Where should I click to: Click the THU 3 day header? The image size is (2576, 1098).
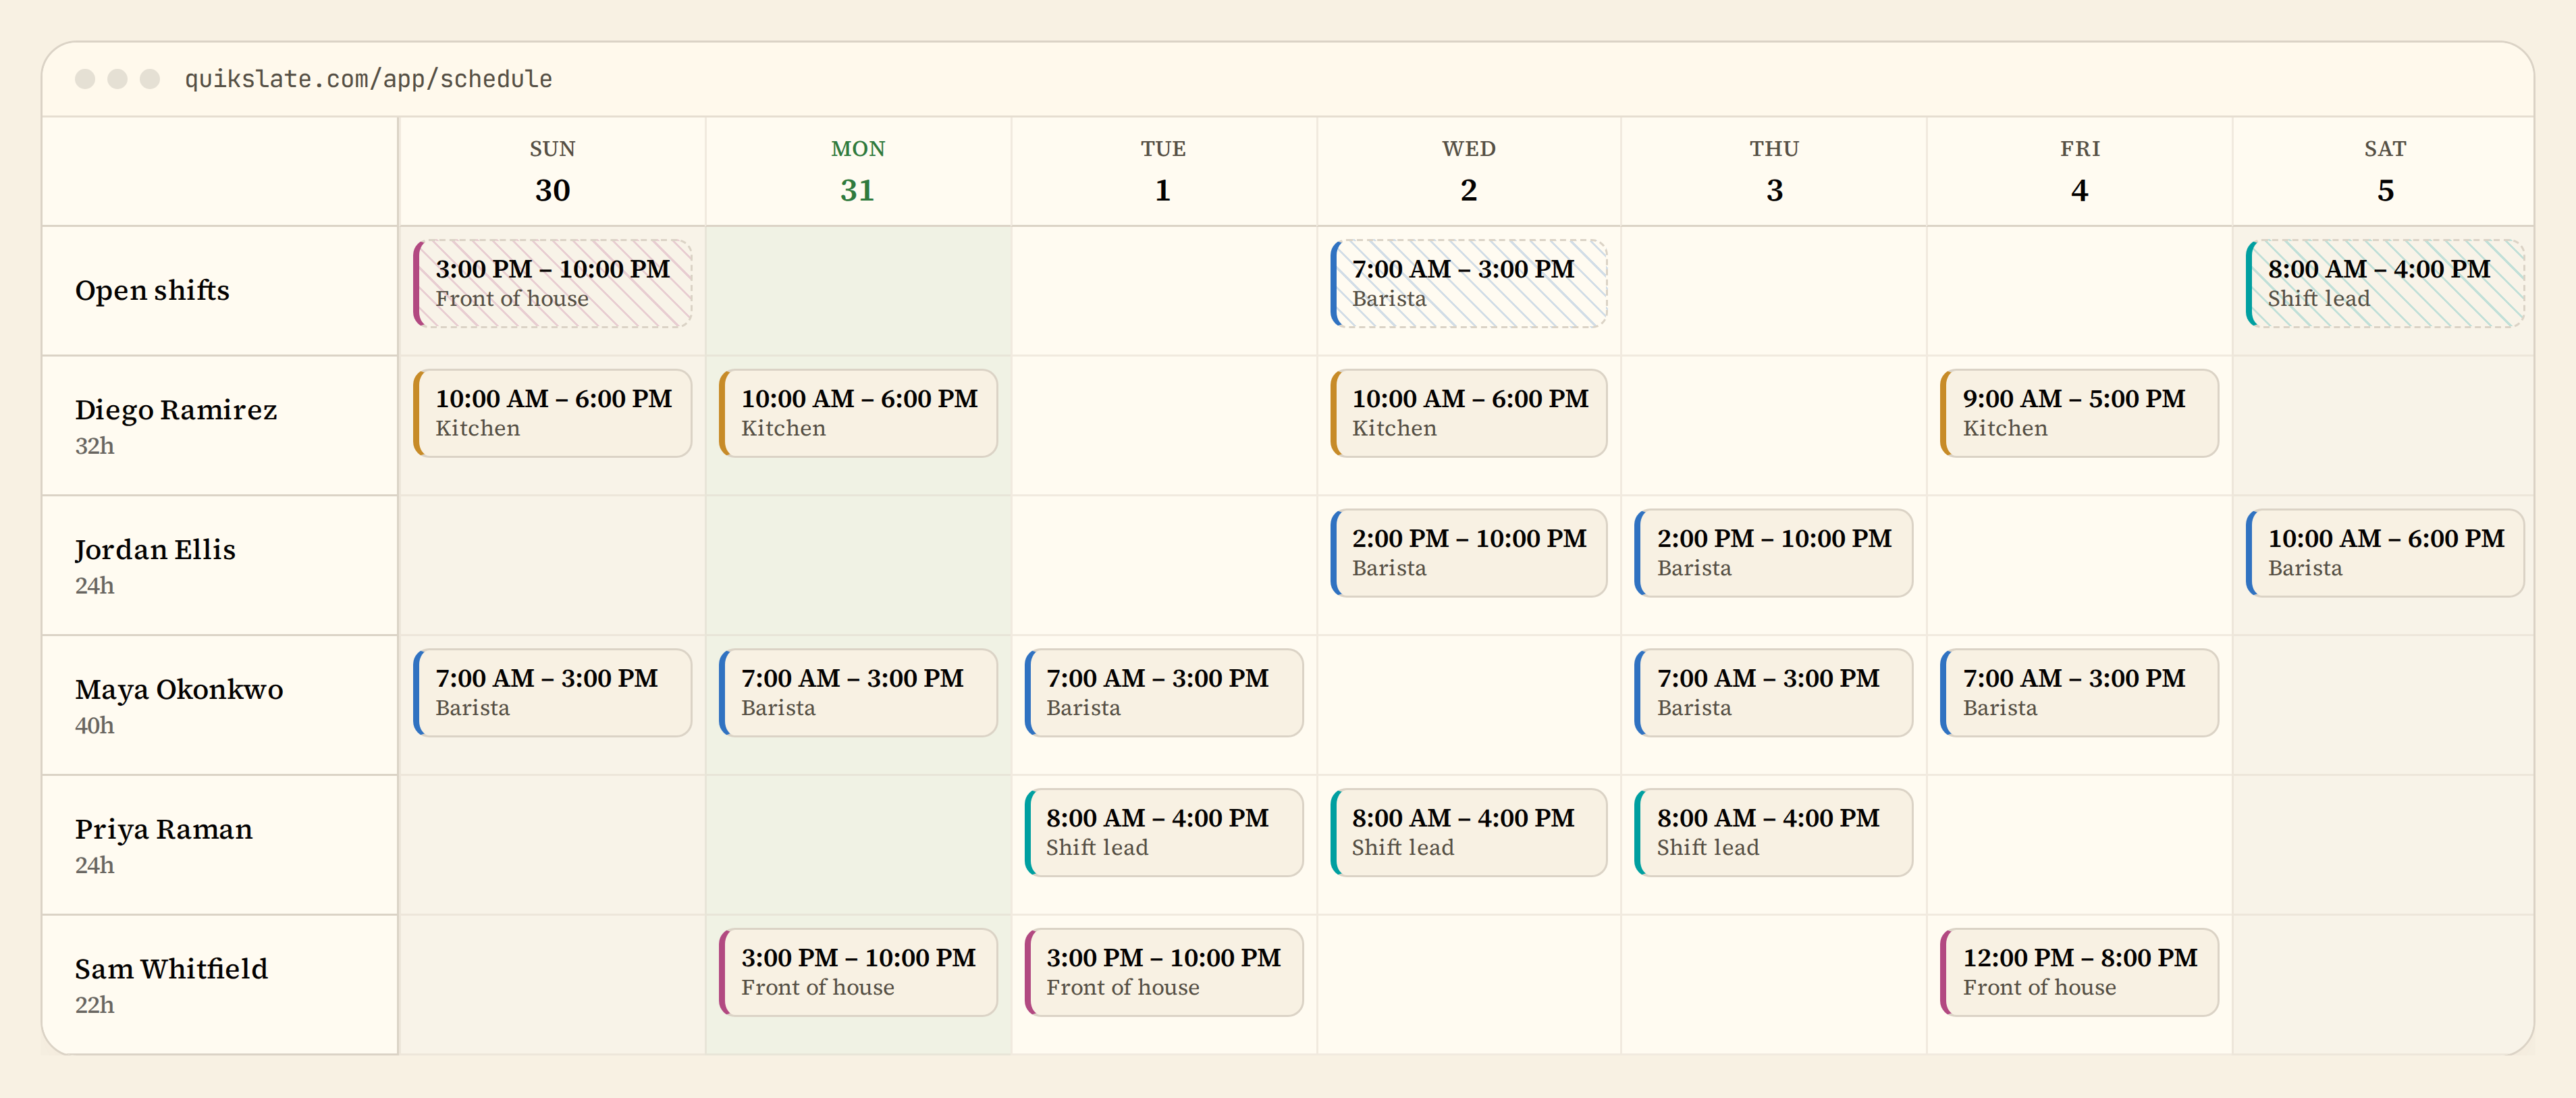[x=1774, y=171]
